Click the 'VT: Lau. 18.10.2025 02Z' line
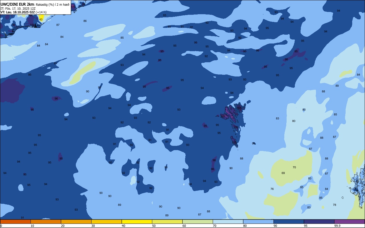 (x=18, y=12)
